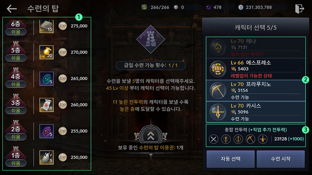Screen dimensions: 312x175
Task: Select the 6층 floor badge
Action: tap(16, 27)
